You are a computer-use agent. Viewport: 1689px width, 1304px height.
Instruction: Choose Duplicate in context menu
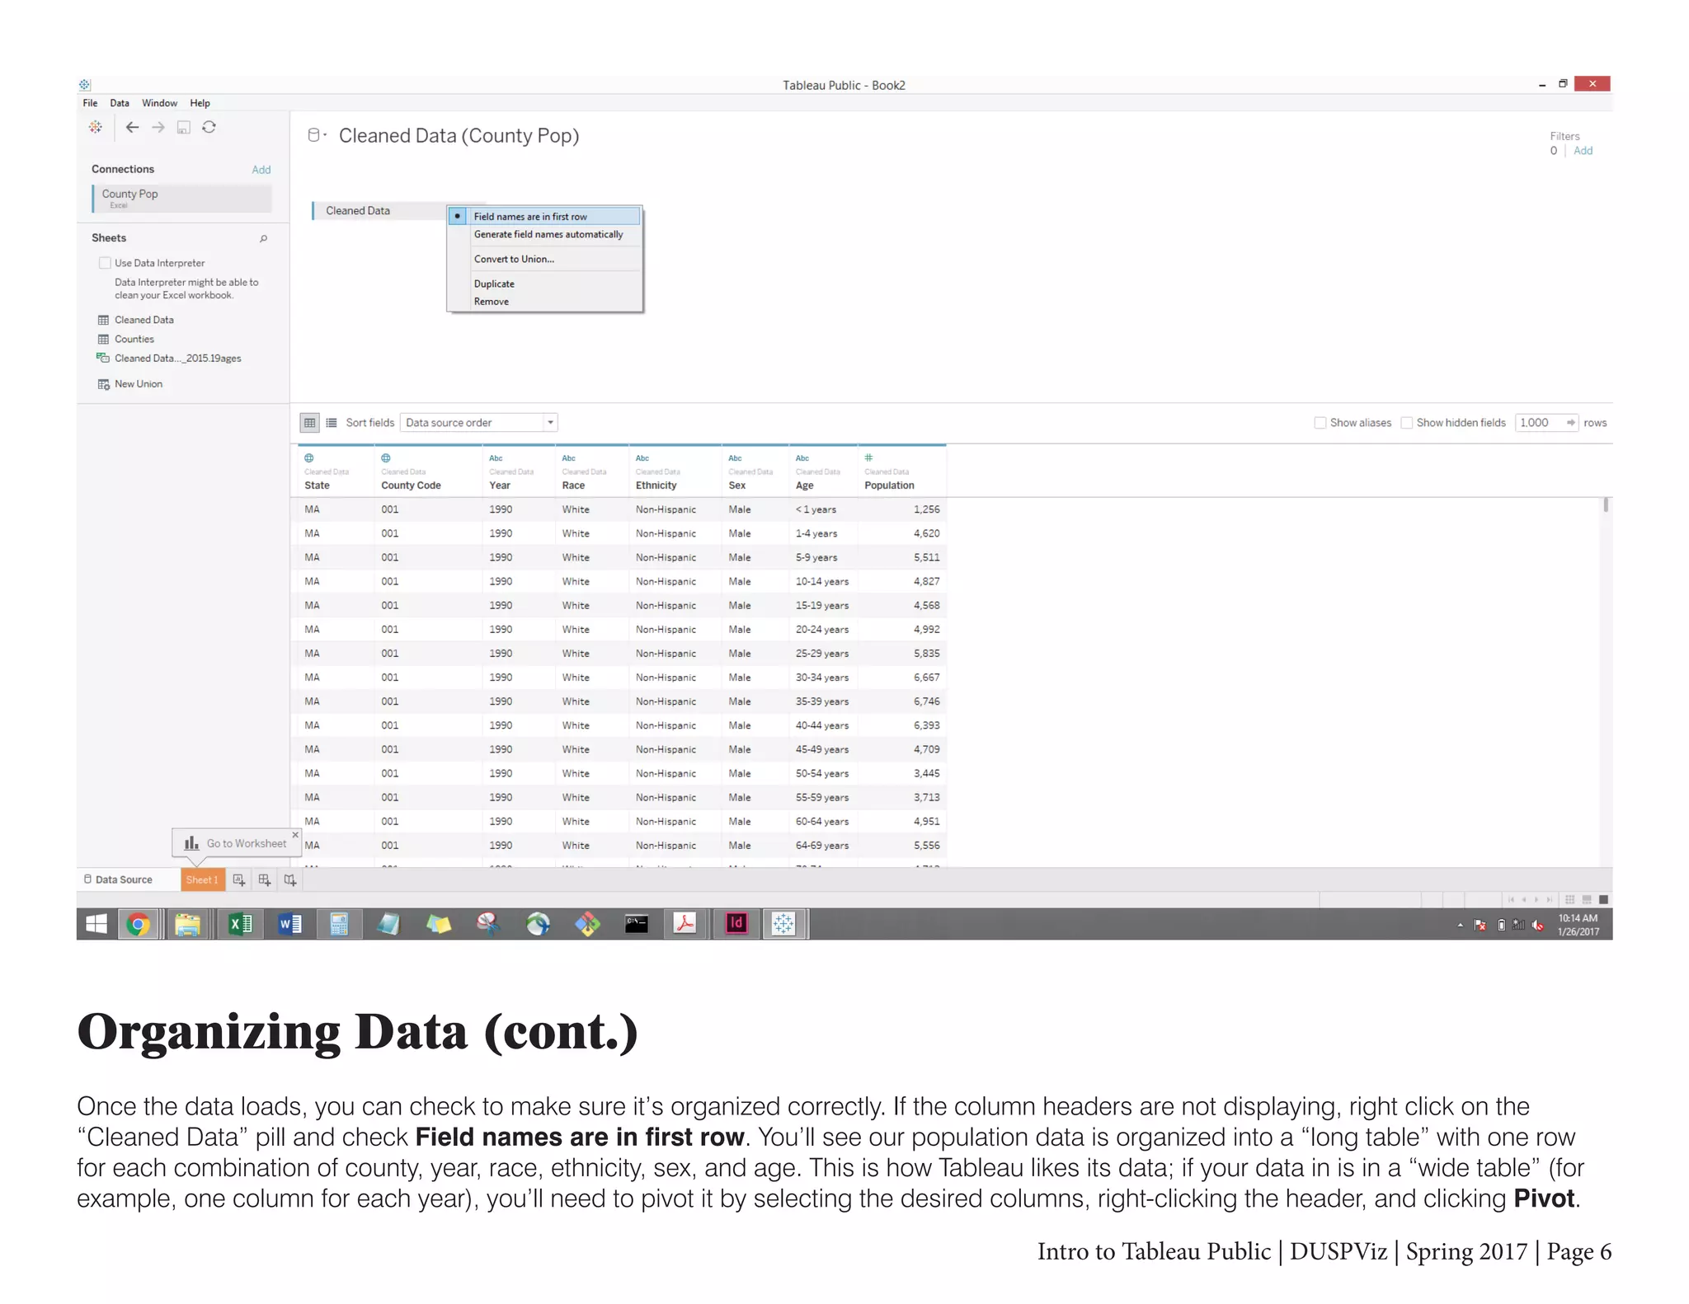pos(544,284)
